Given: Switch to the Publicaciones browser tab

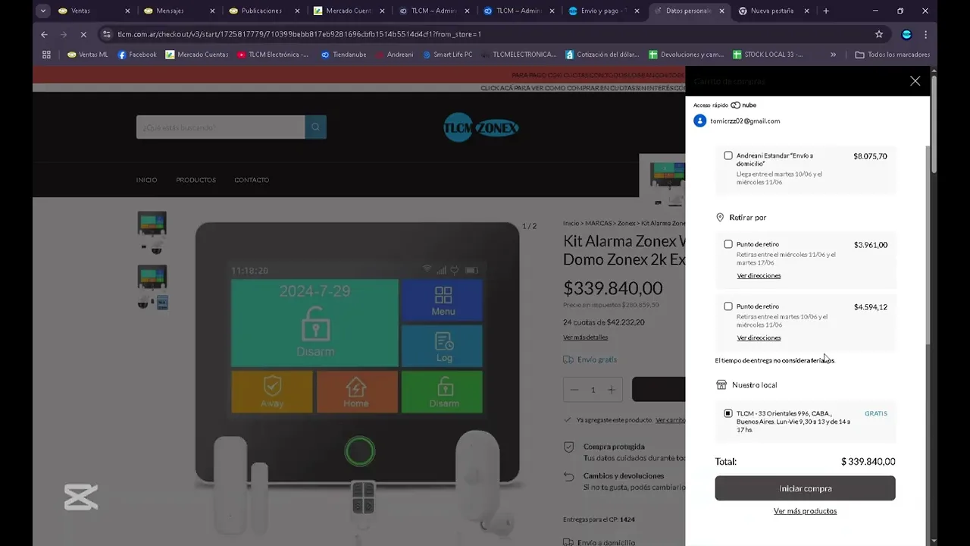Looking at the screenshot, I should [264, 11].
